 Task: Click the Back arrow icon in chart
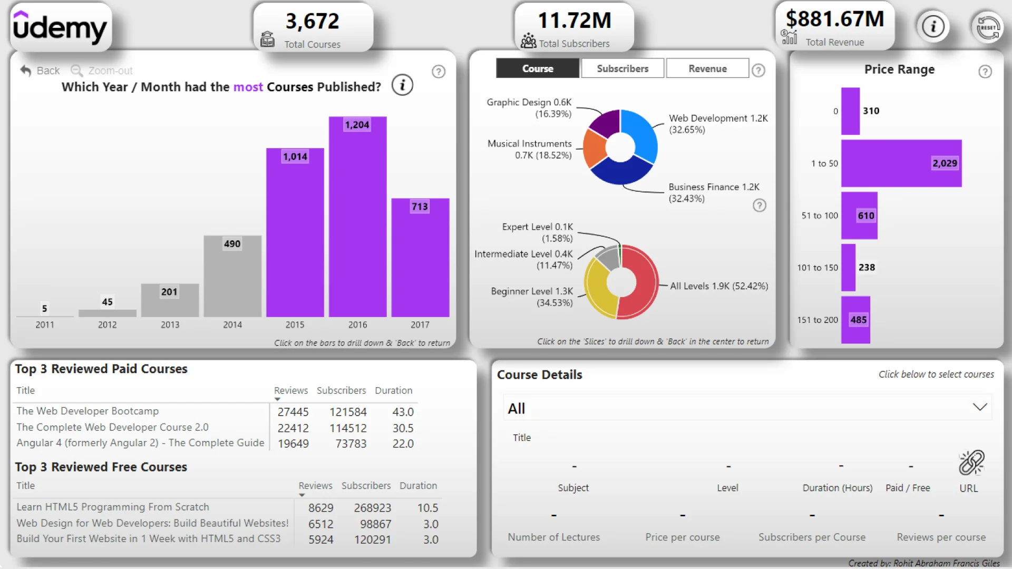coord(26,70)
